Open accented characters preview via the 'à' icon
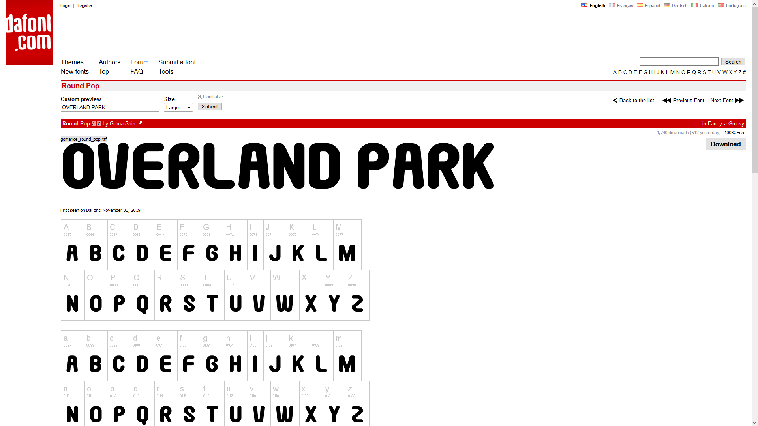This screenshot has height=426, width=758. point(93,123)
